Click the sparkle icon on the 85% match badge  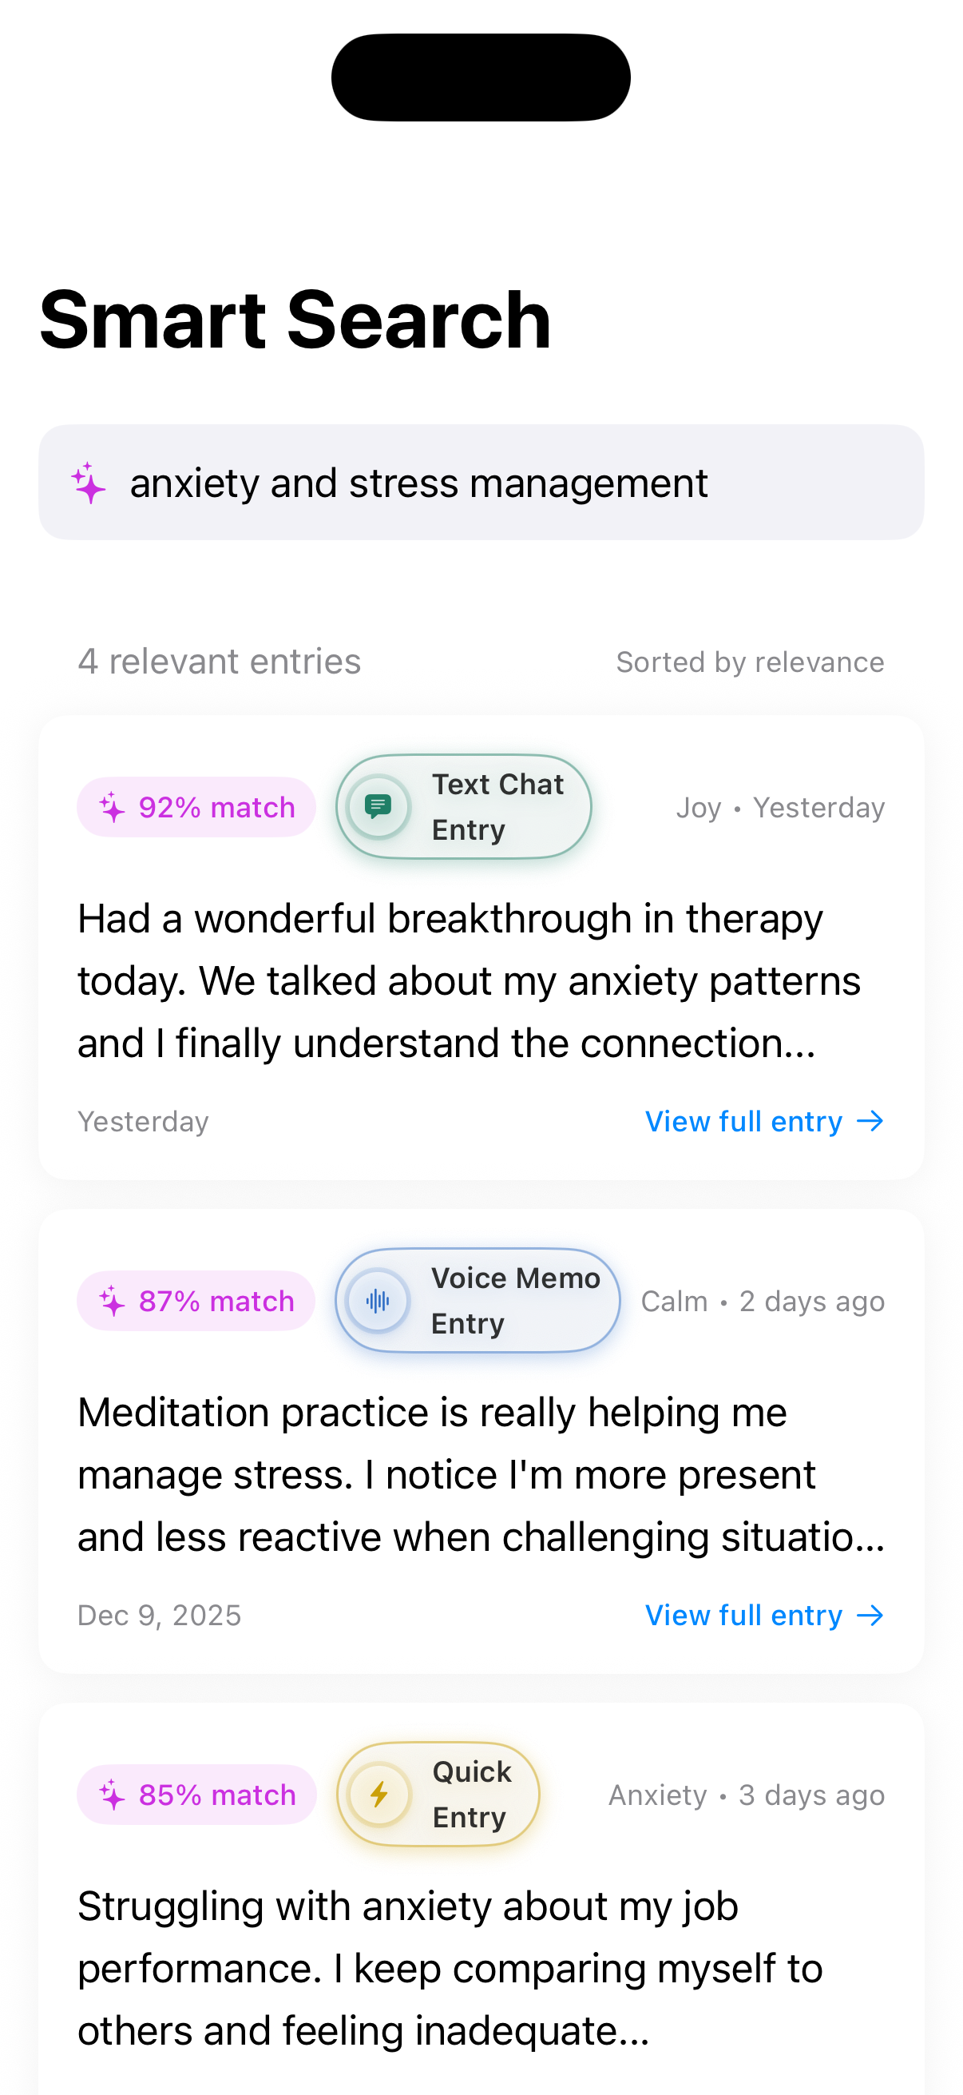pos(109,1795)
